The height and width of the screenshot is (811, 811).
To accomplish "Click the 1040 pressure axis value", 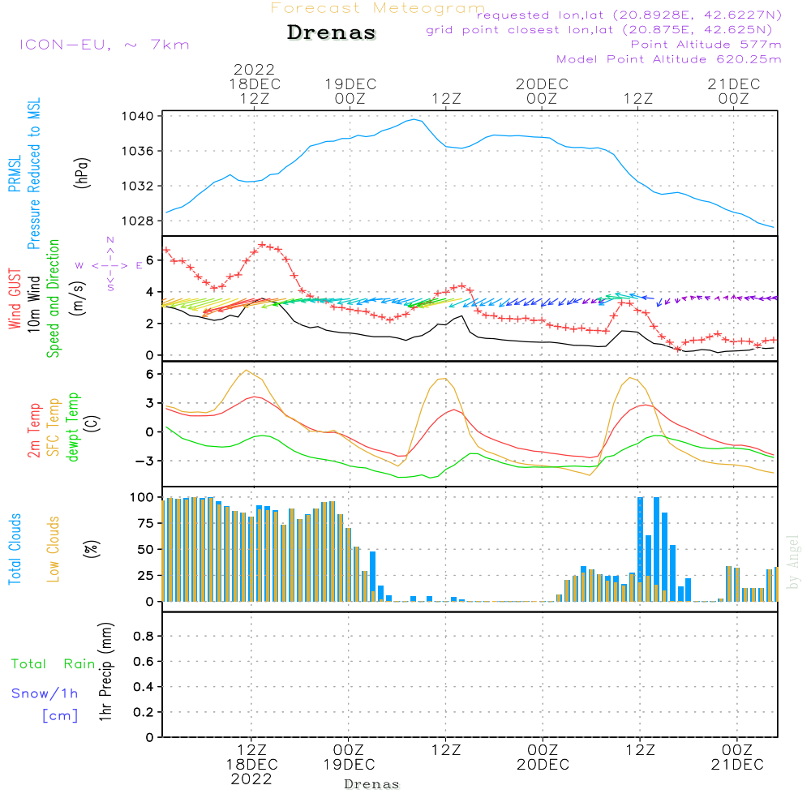I will [137, 116].
